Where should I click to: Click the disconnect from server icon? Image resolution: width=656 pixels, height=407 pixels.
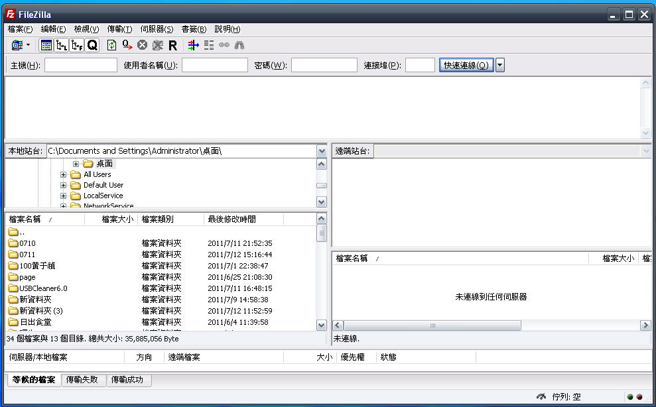click(x=158, y=45)
